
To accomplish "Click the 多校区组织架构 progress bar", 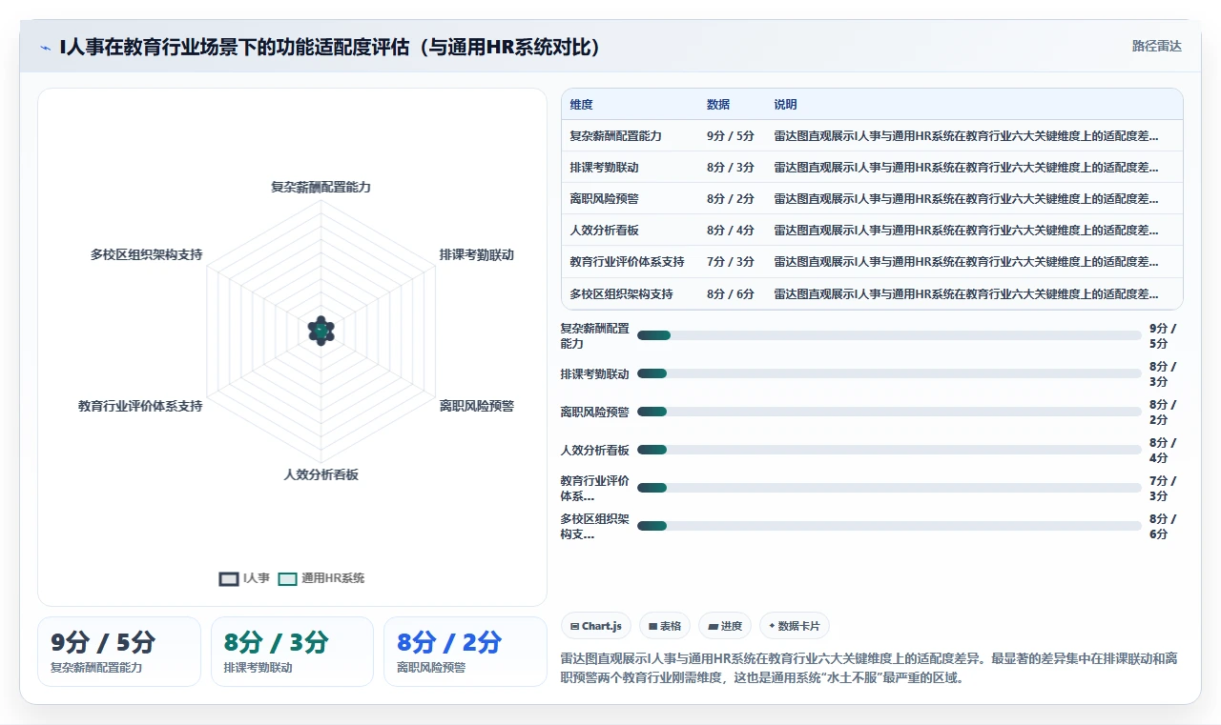I will [x=889, y=526].
